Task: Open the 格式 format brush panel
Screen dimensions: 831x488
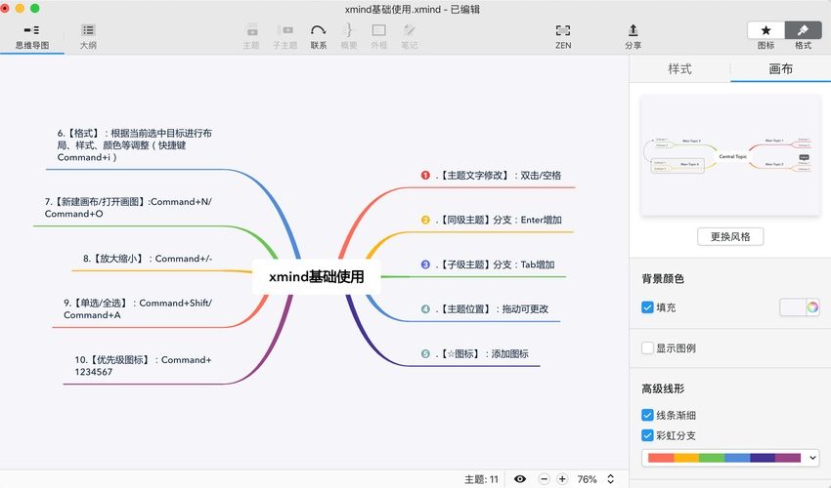Action: [803, 30]
